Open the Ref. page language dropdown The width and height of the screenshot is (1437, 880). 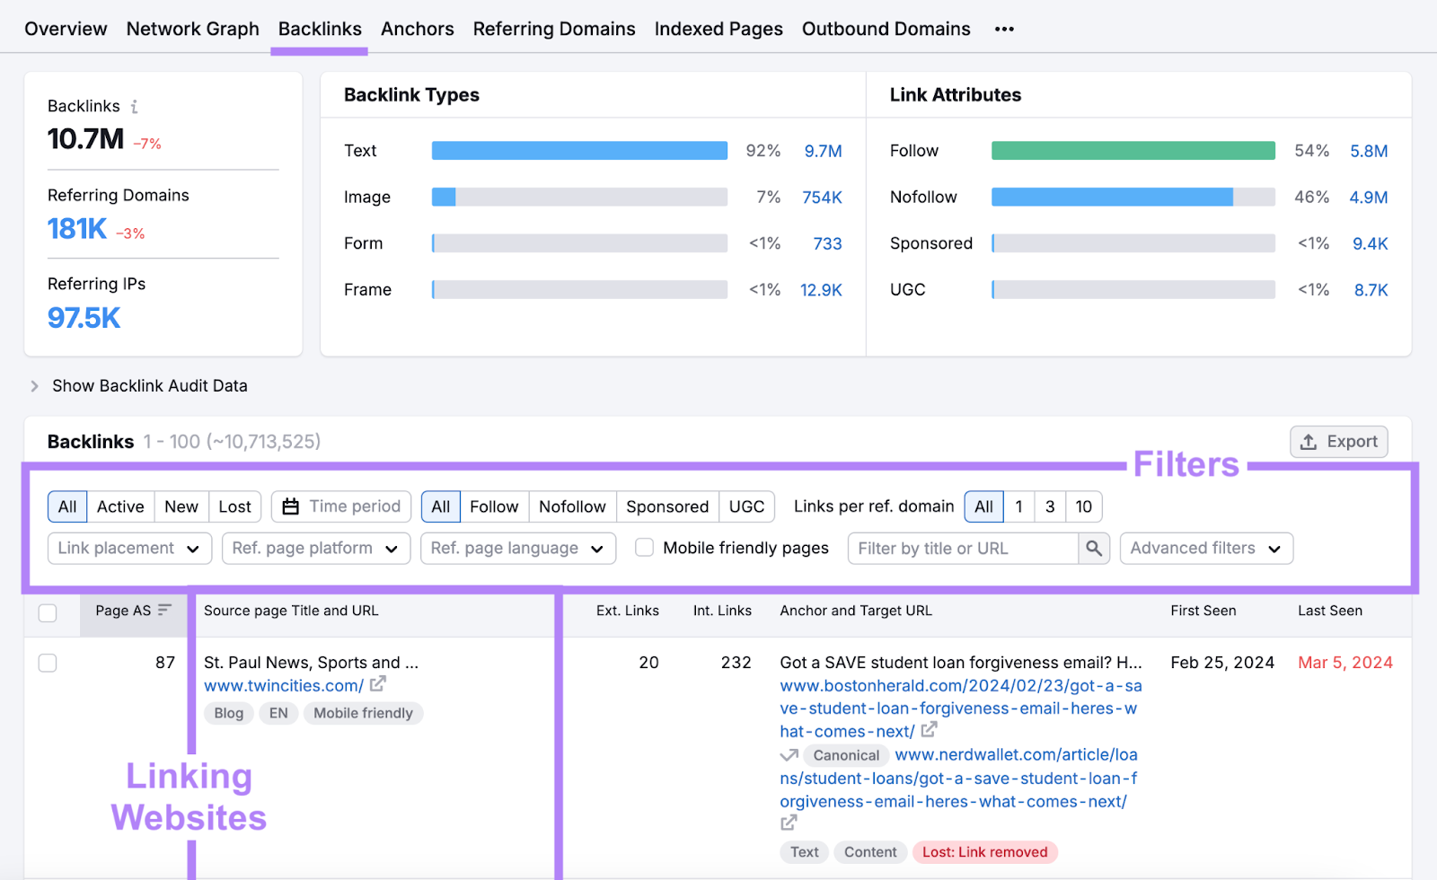pyautogui.click(x=517, y=548)
